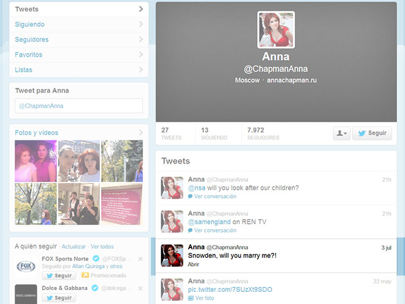This screenshot has height=304, width=405.
Task: Click the Seguir button to follow Anna
Action: (x=372, y=133)
